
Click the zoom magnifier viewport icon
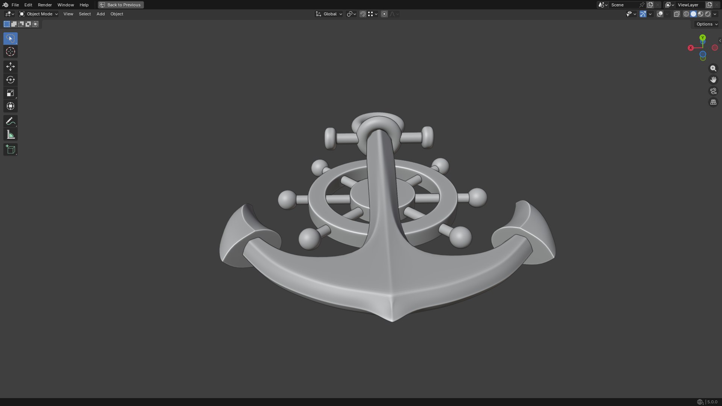point(713,68)
